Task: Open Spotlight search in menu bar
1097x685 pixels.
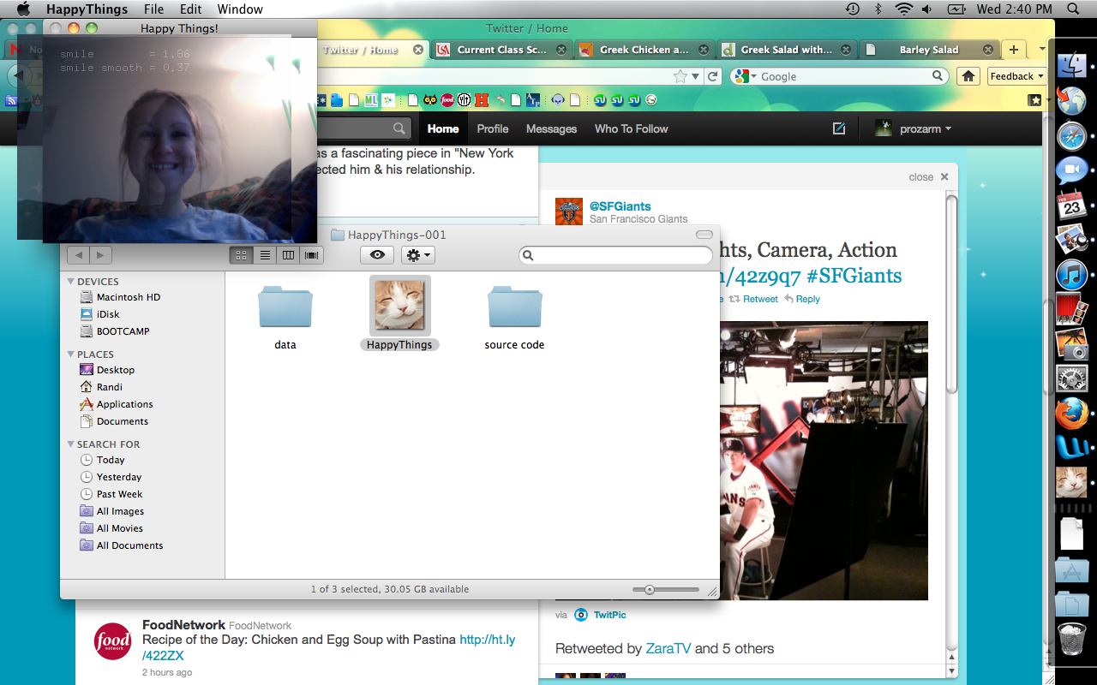Action: tap(1073, 9)
